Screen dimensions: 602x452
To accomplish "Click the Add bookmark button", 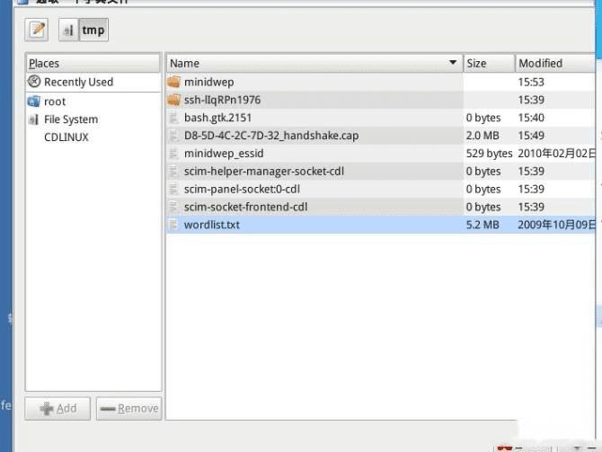I will pos(58,408).
